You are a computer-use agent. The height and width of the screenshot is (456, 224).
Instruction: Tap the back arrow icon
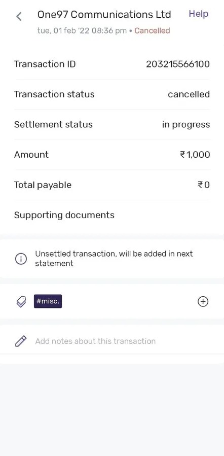(x=19, y=17)
